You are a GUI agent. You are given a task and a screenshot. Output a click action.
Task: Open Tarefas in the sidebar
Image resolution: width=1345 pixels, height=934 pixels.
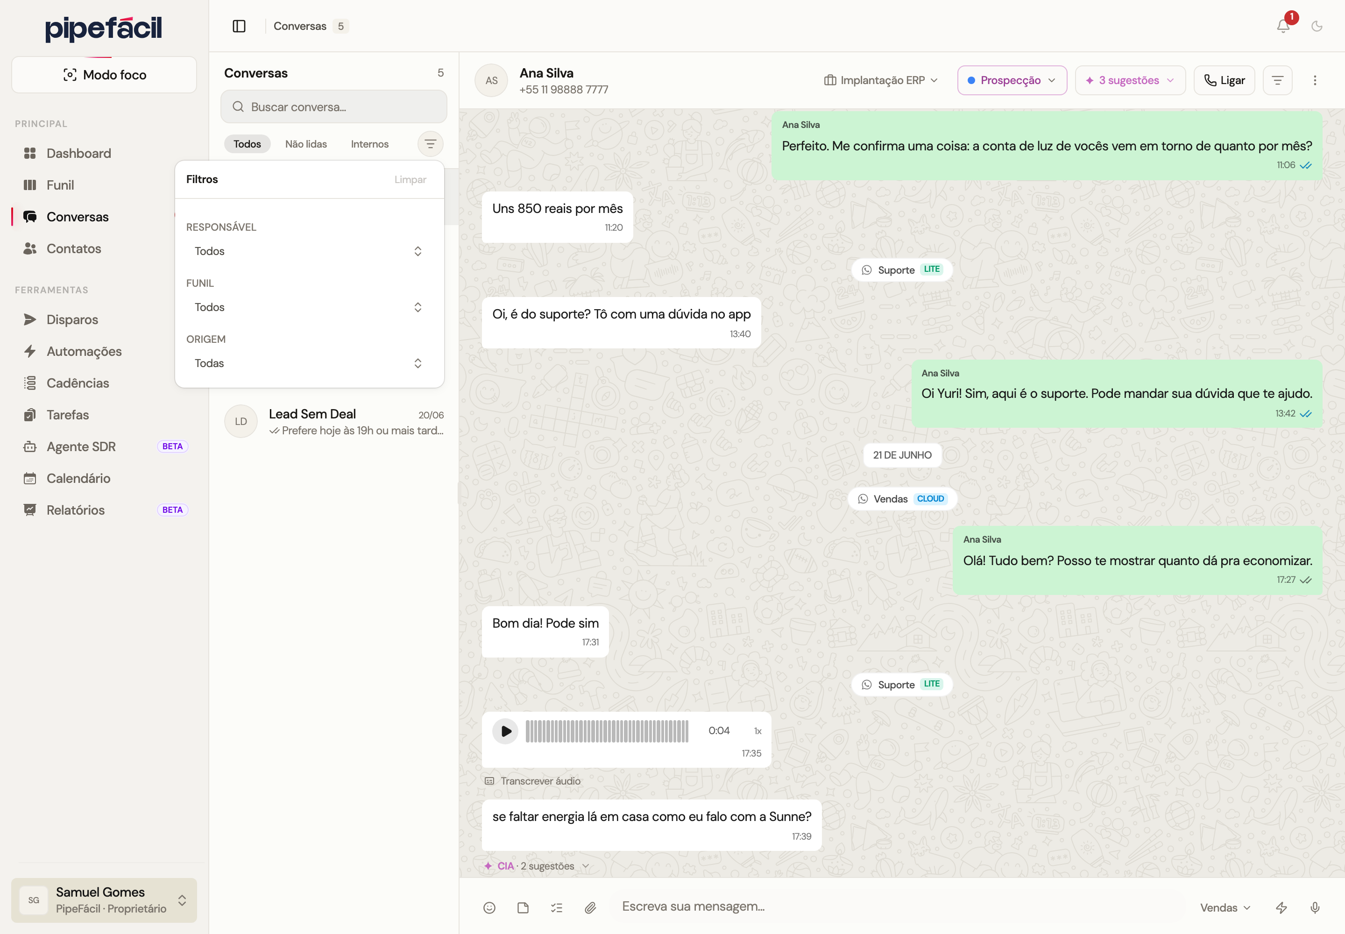coord(104,415)
